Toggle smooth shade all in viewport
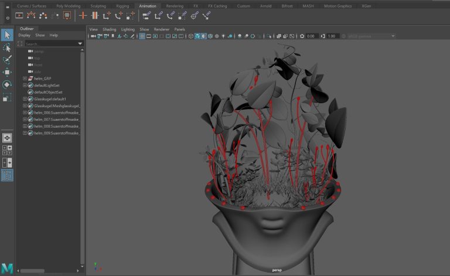Image resolution: width=450 pixels, height=276 pixels. (197, 36)
